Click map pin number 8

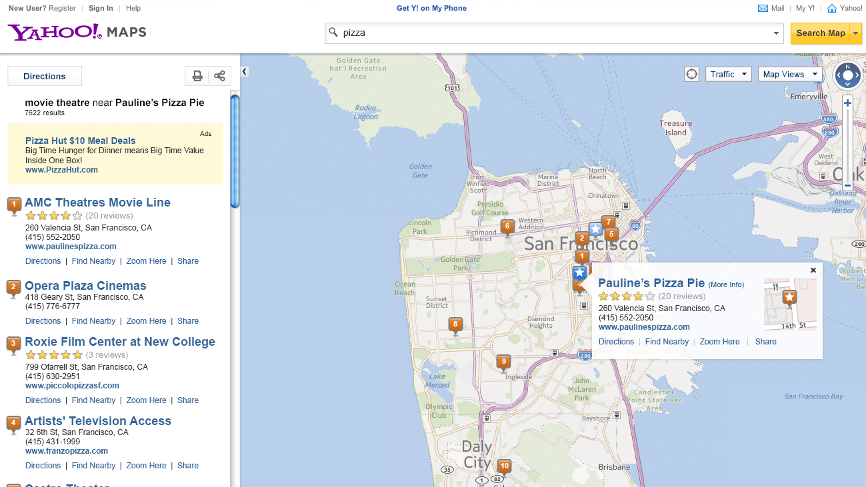455,326
